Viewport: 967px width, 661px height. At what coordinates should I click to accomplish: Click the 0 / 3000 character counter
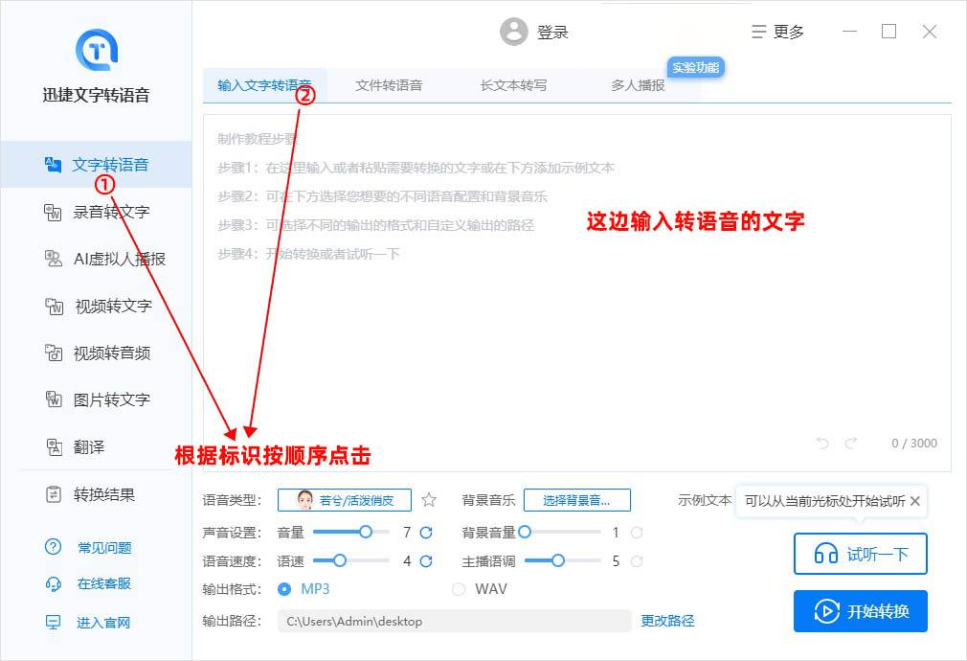click(914, 444)
